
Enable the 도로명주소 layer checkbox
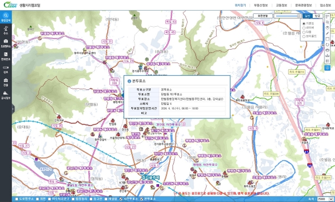17,199
